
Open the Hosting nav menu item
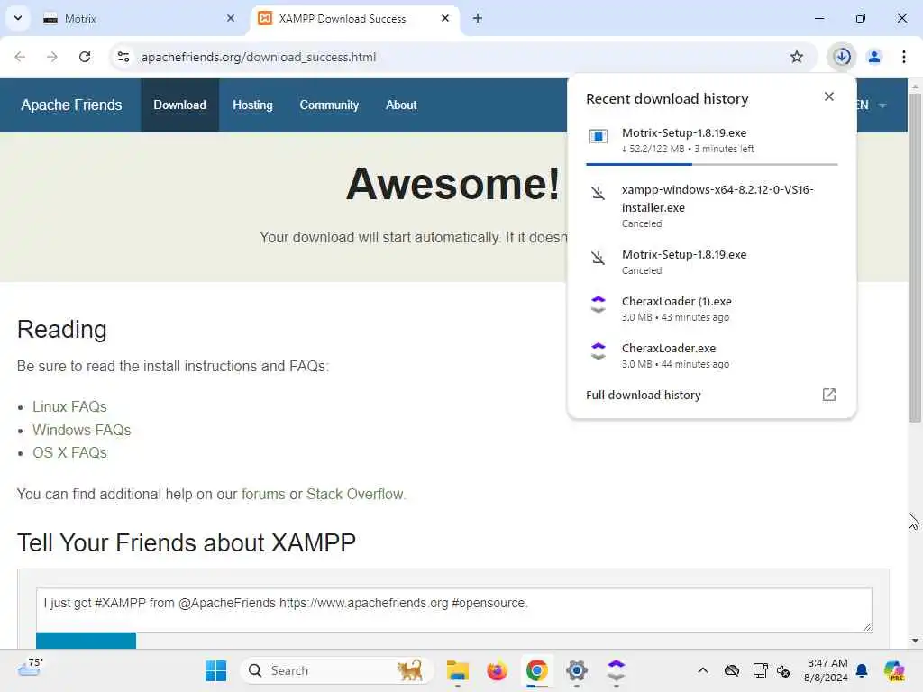click(x=252, y=105)
